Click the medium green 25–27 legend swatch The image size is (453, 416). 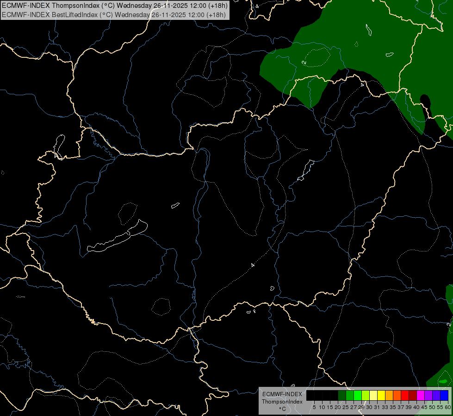click(350, 395)
